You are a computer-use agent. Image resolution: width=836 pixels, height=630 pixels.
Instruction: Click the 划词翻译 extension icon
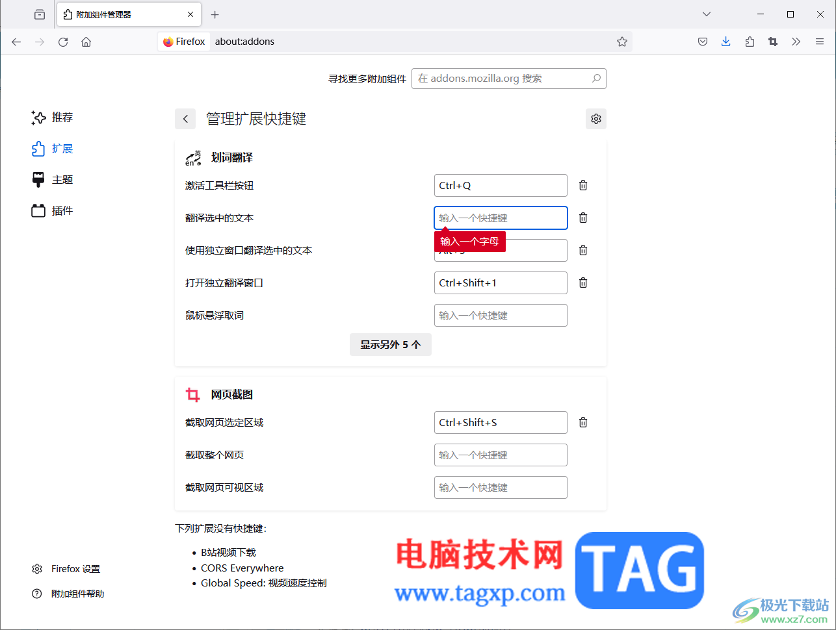tap(193, 158)
